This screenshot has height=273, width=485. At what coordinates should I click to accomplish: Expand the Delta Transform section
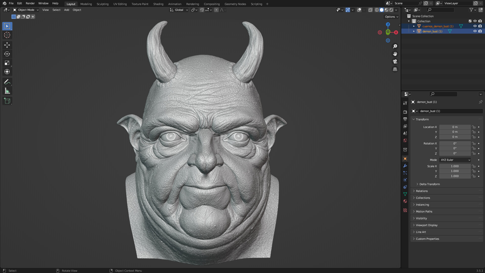click(x=429, y=184)
